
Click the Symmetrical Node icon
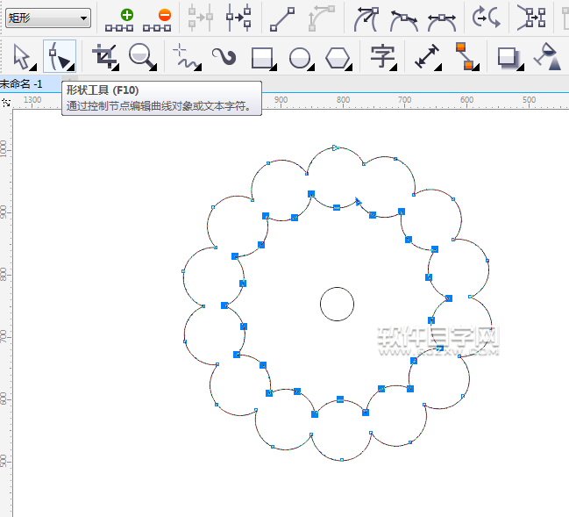pyautogui.click(x=442, y=23)
